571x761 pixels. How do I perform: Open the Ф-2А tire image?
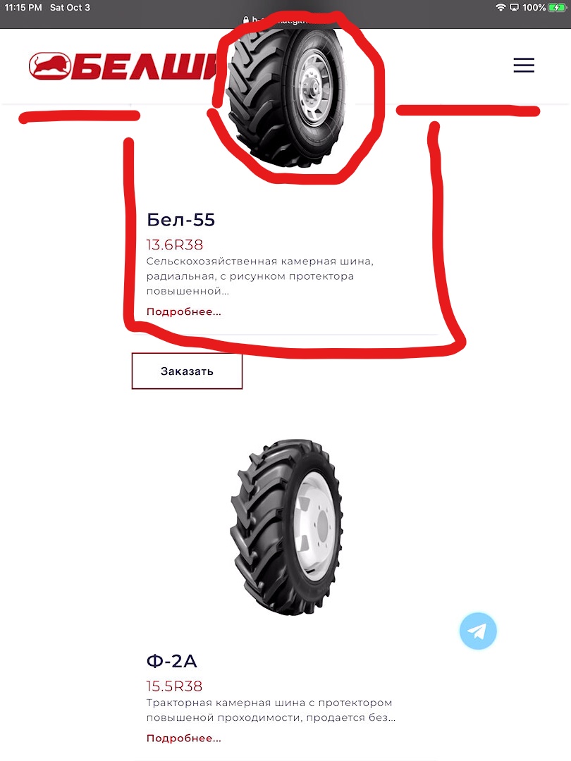(x=286, y=528)
